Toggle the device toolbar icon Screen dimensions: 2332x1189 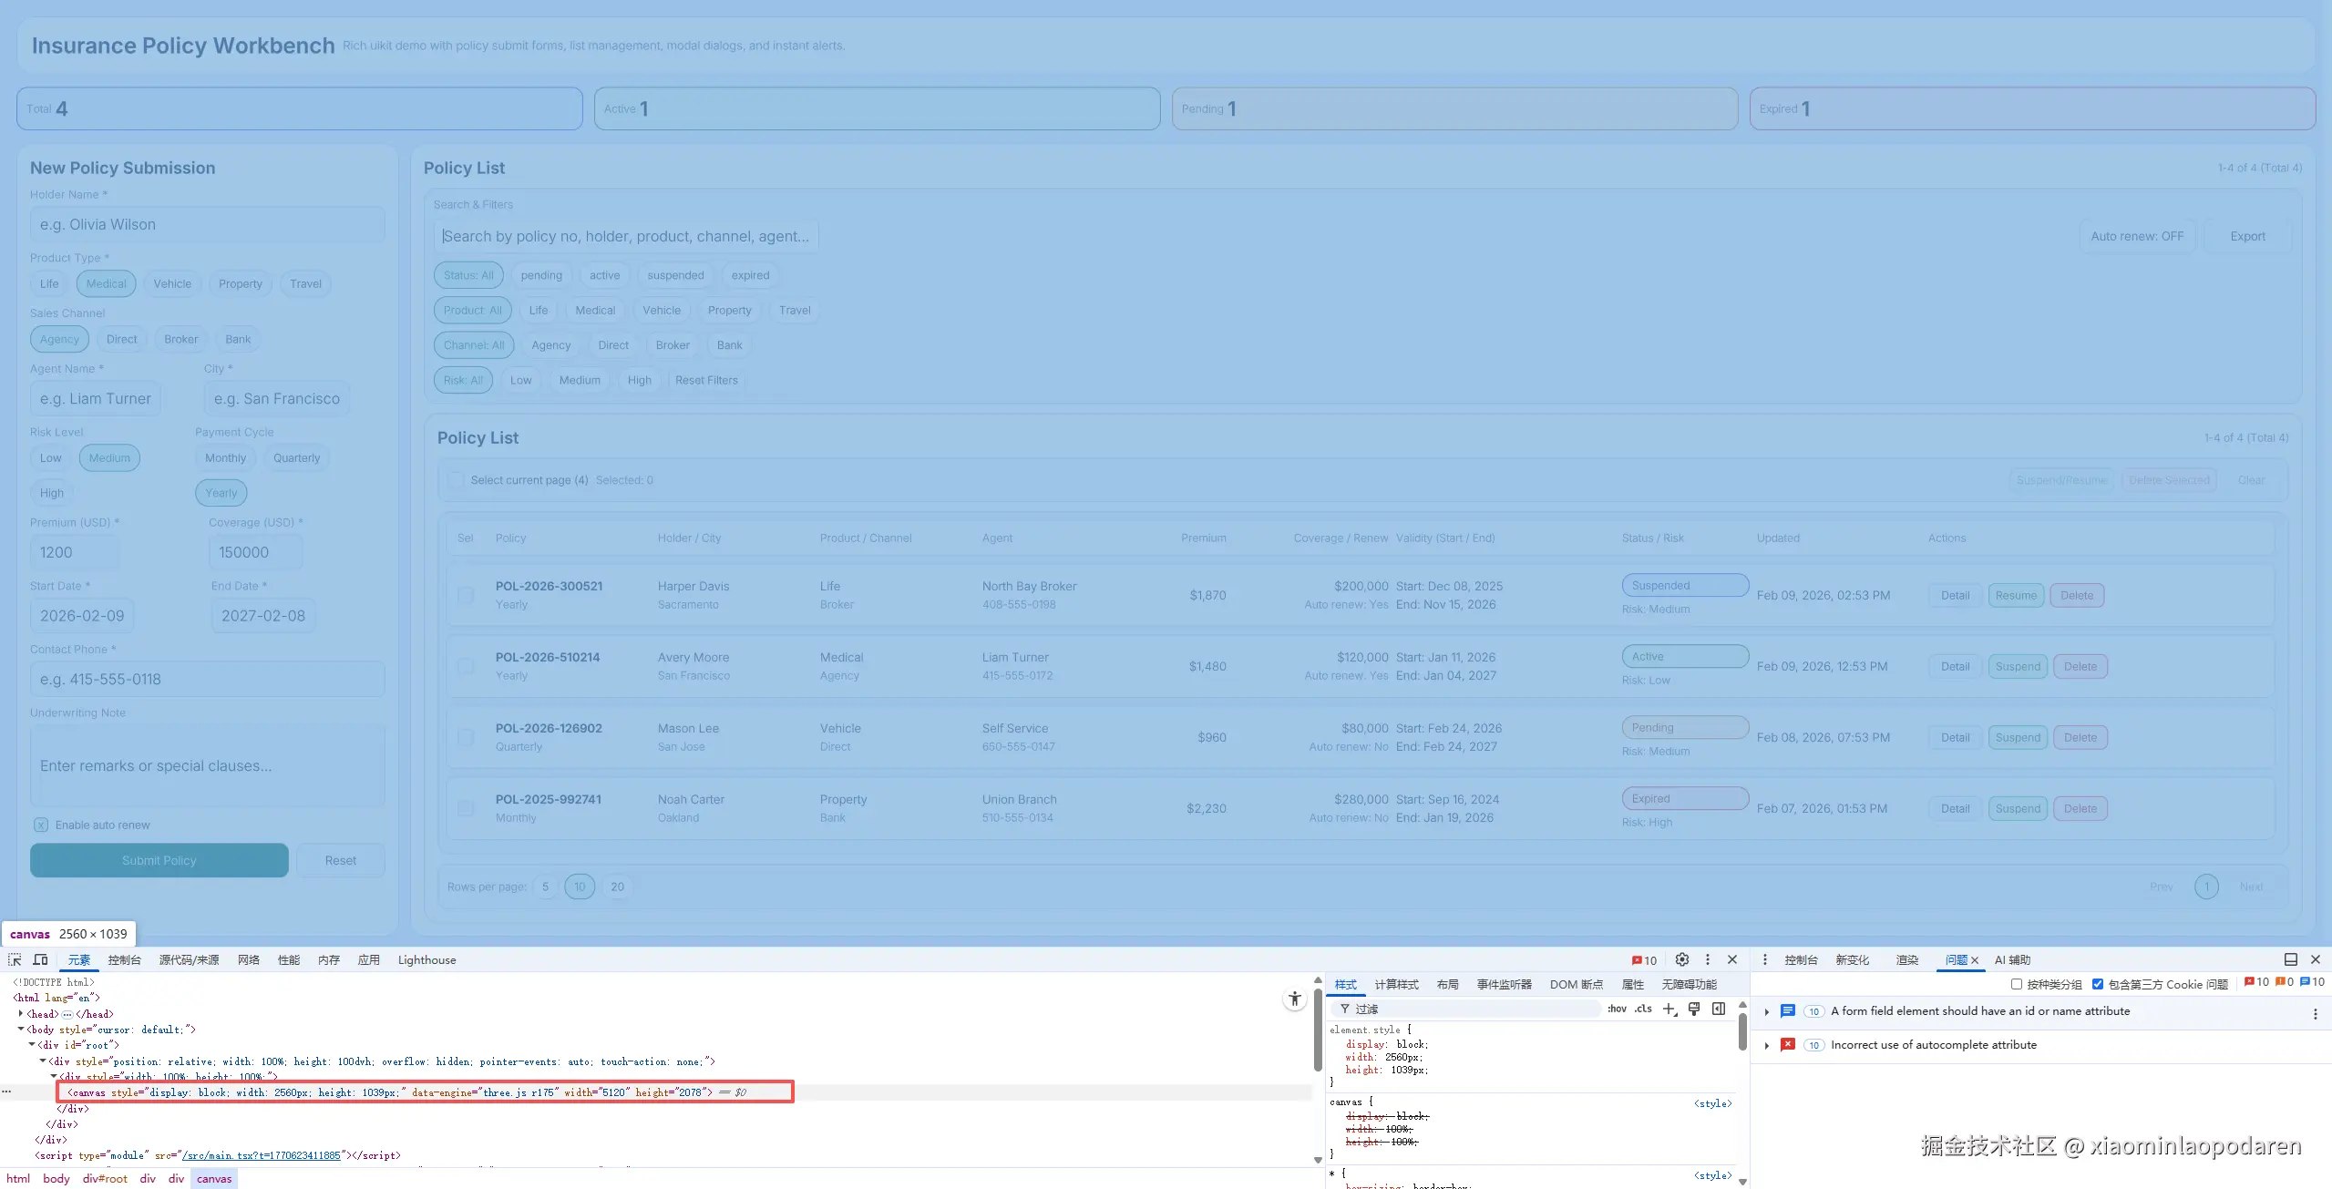click(40, 959)
